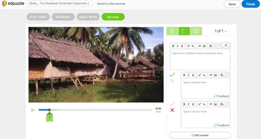Expand Feedback for the second choice
261x139 pixels.
221,125
